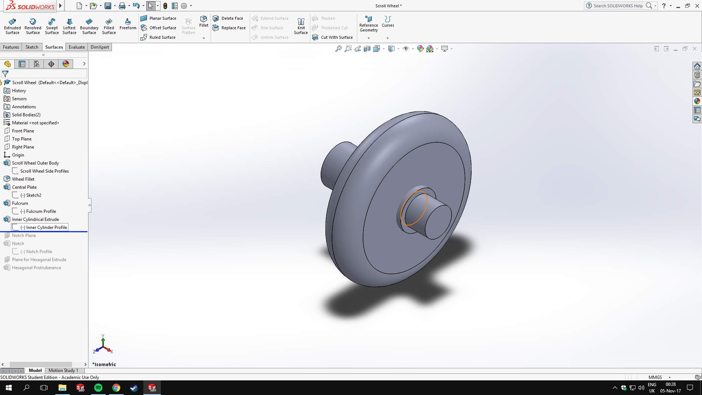
Task: Expand more manager tabs chevron
Action: click(x=84, y=64)
